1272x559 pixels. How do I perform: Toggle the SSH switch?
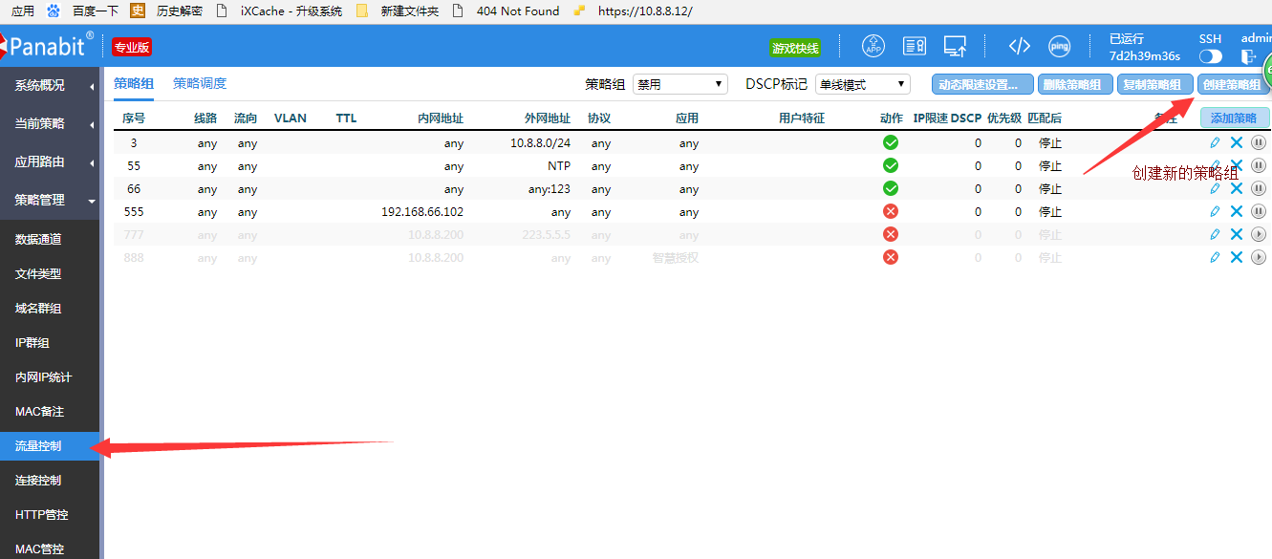click(1210, 56)
